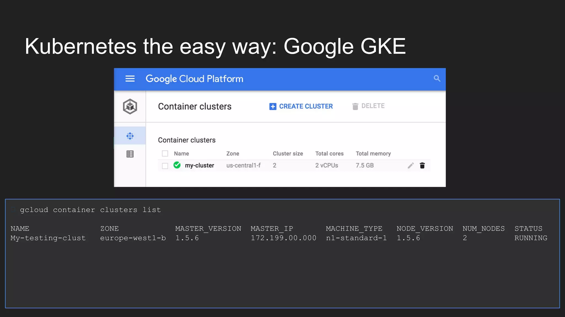Click the Container Engine hexagon logo
The width and height of the screenshot is (565, 317).
click(130, 106)
